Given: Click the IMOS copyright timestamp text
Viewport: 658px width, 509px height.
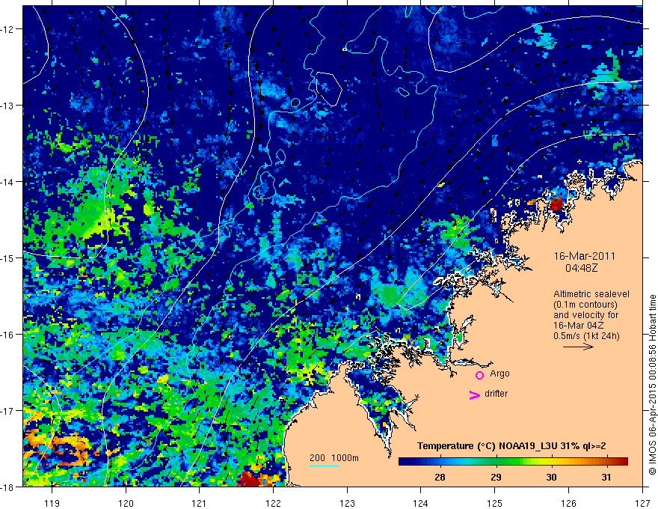Looking at the screenshot, I should click(653, 385).
